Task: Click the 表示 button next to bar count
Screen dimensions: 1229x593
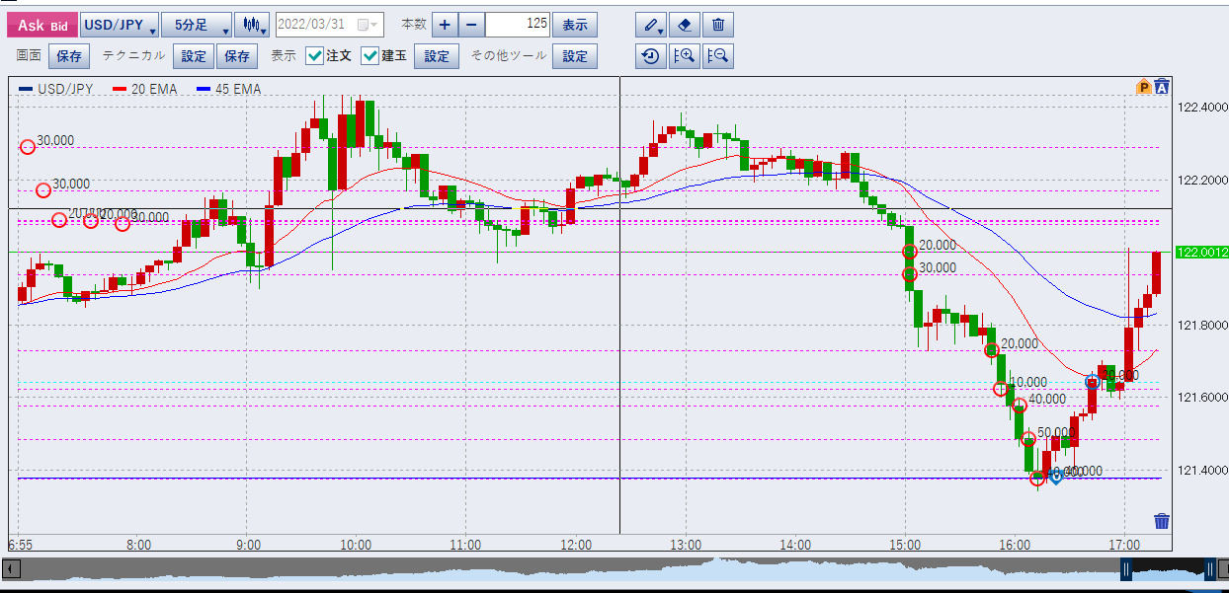Action: [574, 25]
